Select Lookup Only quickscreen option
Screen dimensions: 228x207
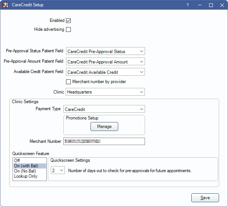tap(30, 176)
